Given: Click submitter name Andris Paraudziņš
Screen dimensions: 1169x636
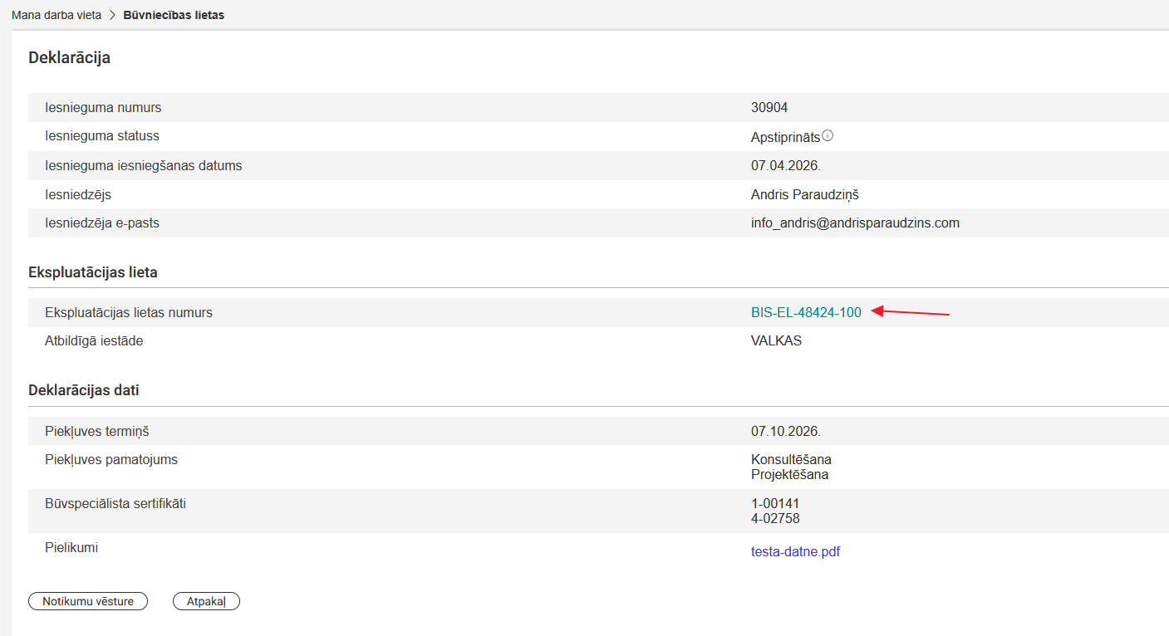Looking at the screenshot, I should (804, 194).
